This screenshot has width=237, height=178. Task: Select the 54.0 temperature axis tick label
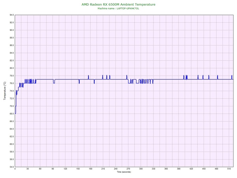click(x=12, y=167)
